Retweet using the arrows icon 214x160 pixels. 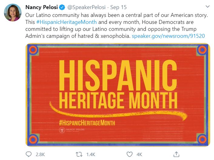(79, 154)
